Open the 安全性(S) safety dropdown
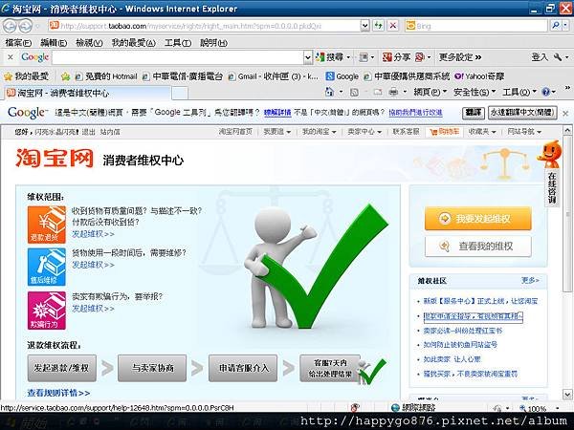 (x=475, y=92)
